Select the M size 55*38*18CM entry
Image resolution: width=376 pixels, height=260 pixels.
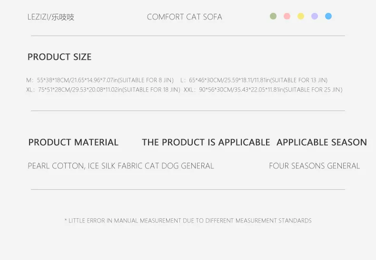coord(100,80)
